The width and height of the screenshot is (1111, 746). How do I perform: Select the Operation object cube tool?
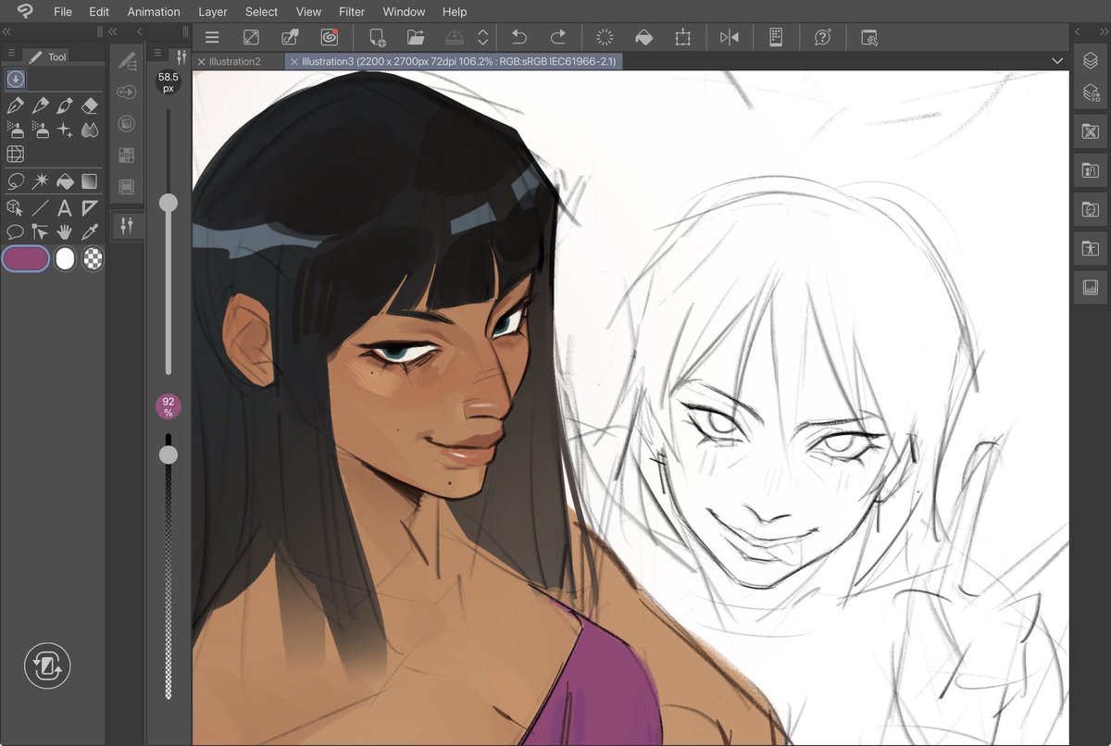[15, 207]
